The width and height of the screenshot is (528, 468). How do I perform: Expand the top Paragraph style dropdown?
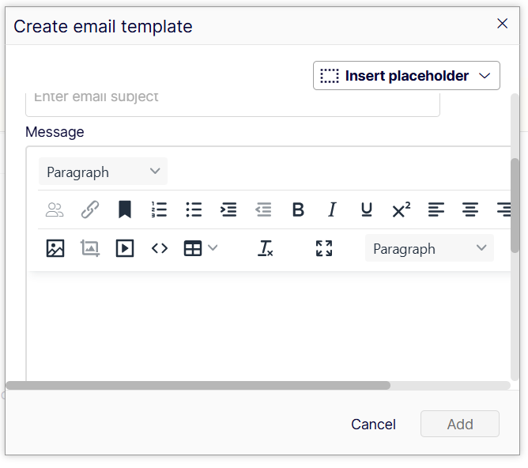click(x=103, y=172)
